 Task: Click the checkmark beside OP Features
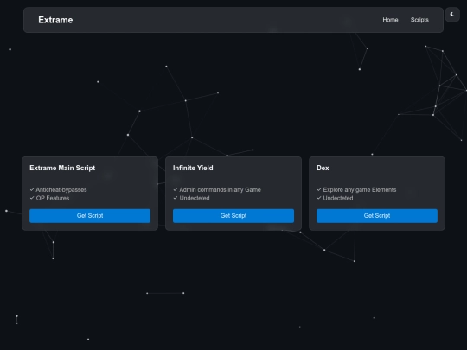32,198
